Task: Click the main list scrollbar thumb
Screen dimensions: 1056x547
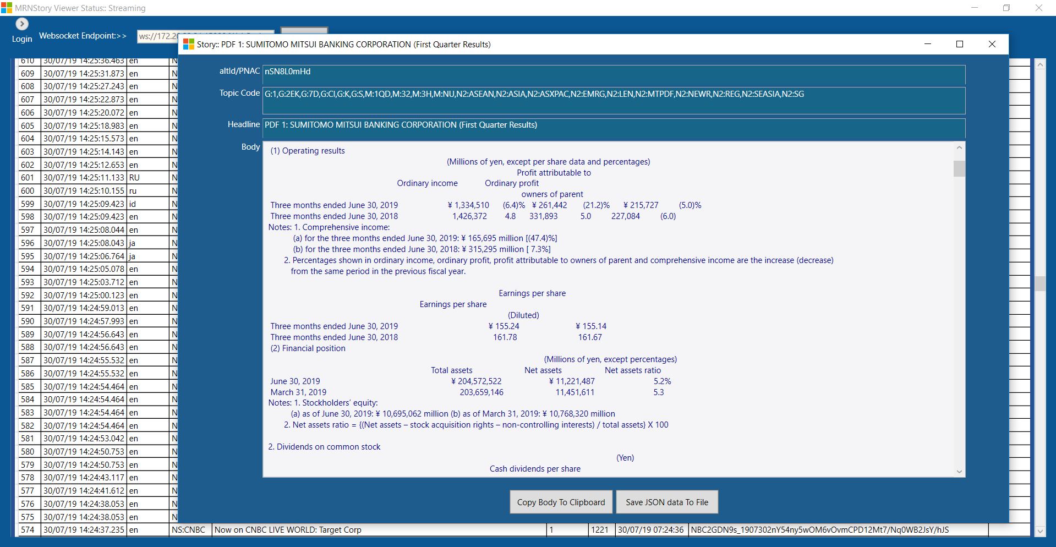Action: (x=1040, y=283)
